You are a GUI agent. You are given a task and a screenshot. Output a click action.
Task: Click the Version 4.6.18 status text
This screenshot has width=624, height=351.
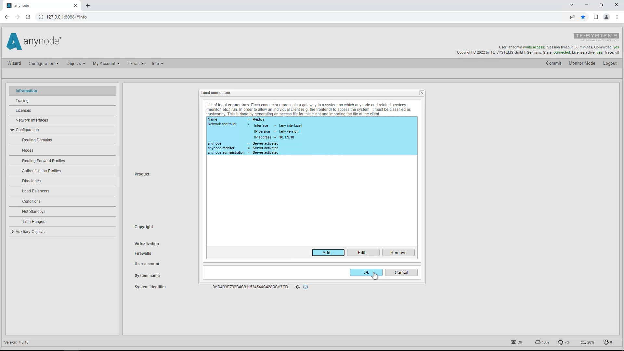[x=16, y=342]
